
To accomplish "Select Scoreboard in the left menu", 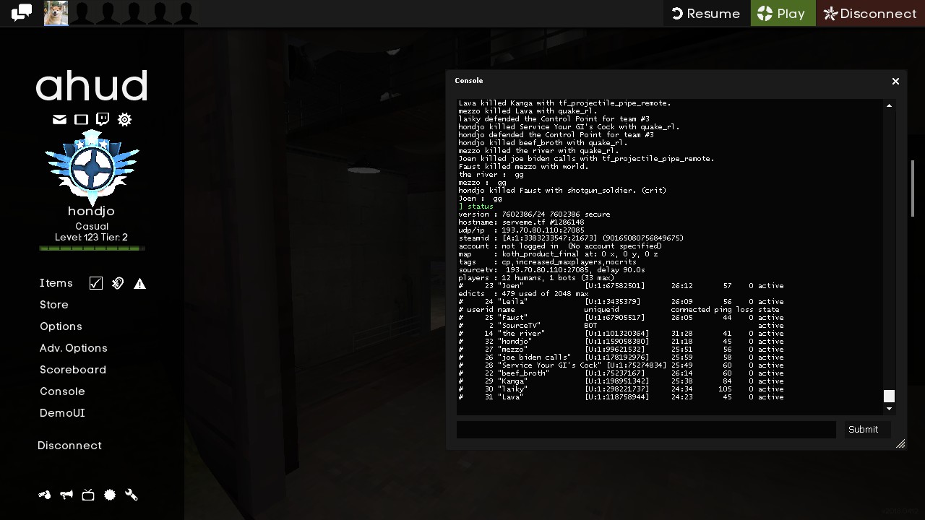I will (72, 370).
